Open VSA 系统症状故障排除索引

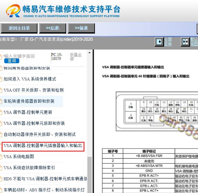click(29, 168)
